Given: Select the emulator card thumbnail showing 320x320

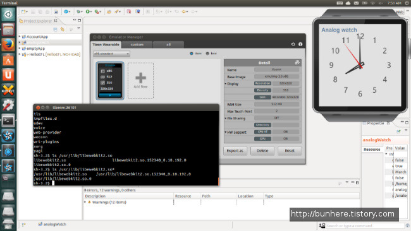Looking at the screenshot, I should point(110,81).
